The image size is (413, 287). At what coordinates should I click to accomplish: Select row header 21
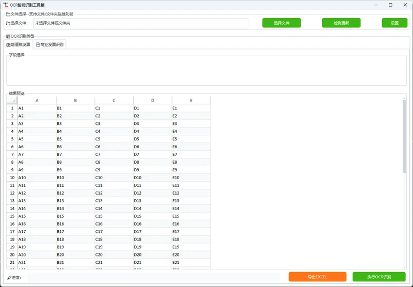tap(12, 262)
